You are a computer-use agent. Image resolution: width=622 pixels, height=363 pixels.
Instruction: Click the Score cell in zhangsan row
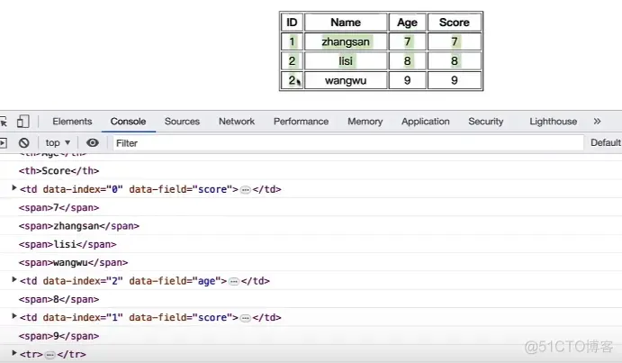455,41
